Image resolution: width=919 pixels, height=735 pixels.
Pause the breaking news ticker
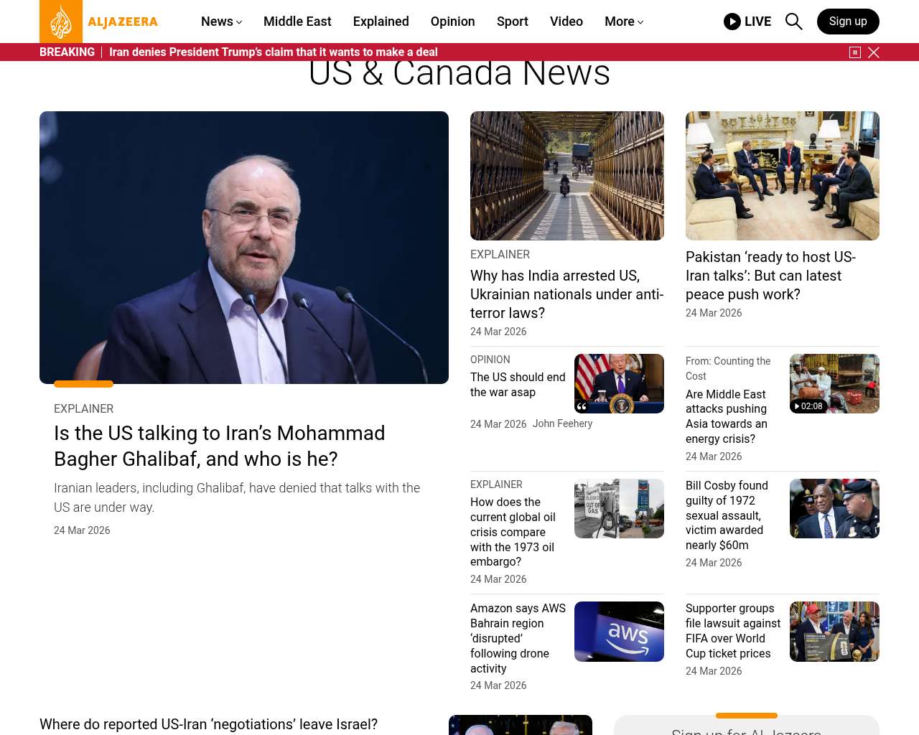click(x=855, y=52)
